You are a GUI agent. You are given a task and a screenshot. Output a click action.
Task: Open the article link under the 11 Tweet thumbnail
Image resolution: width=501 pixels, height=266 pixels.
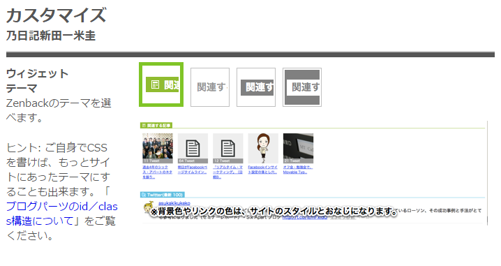158,172
